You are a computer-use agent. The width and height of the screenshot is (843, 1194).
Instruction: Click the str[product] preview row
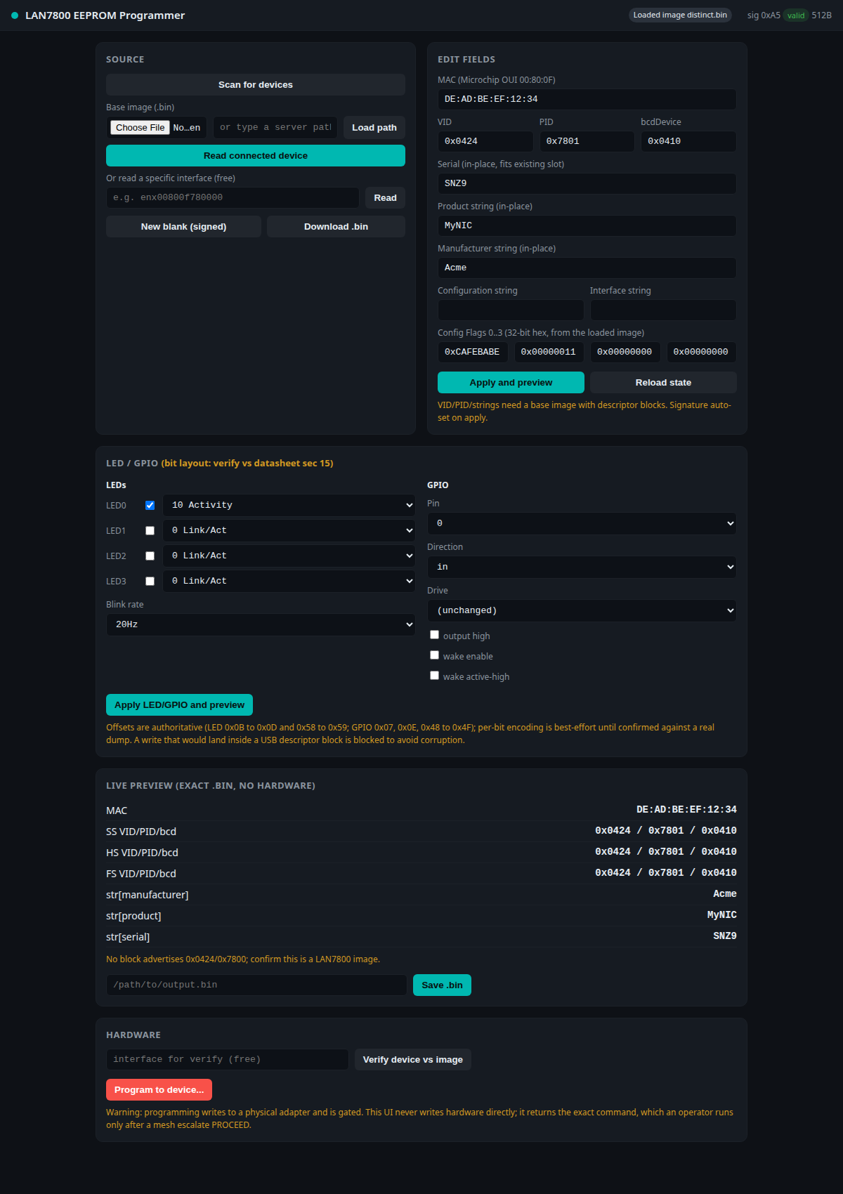[x=421, y=915]
